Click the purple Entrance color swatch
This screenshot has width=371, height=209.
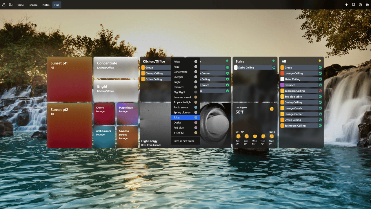coord(282,85)
